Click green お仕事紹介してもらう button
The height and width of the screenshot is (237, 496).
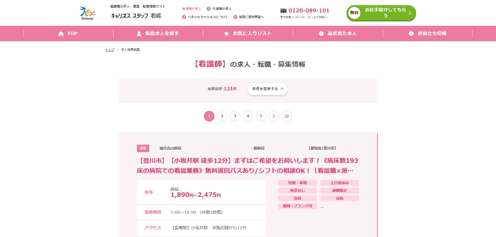tap(381, 13)
